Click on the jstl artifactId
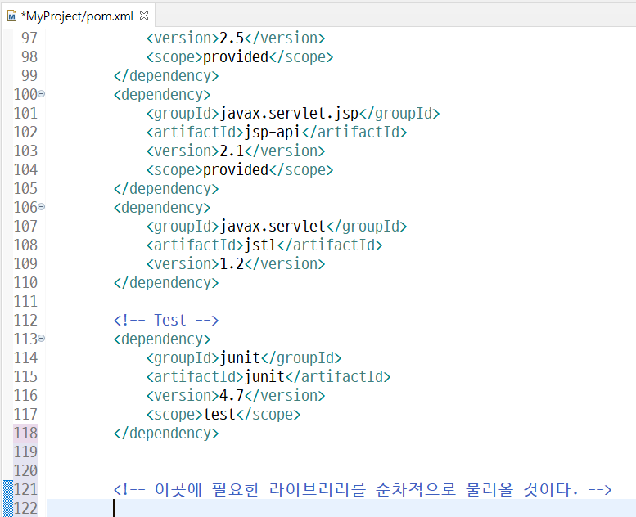The width and height of the screenshot is (636, 517). 260,245
